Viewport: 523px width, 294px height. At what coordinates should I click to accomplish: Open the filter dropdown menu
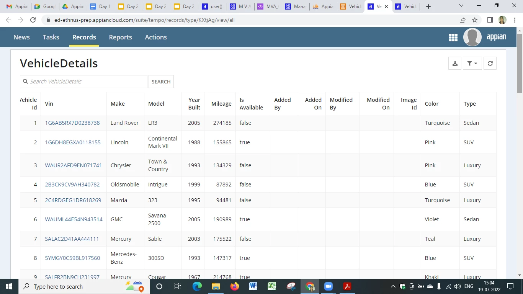pos(472,63)
